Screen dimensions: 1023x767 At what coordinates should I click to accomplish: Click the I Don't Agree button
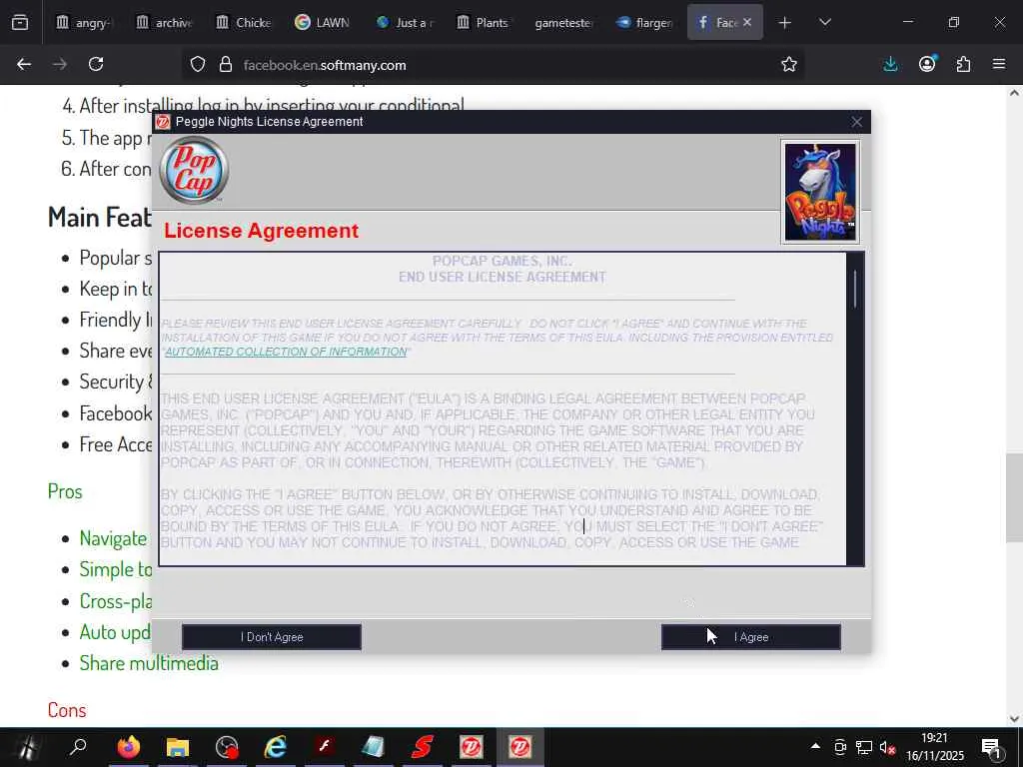[272, 637]
